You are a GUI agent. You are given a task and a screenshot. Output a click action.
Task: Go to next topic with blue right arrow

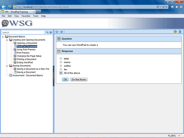coord(61,32)
